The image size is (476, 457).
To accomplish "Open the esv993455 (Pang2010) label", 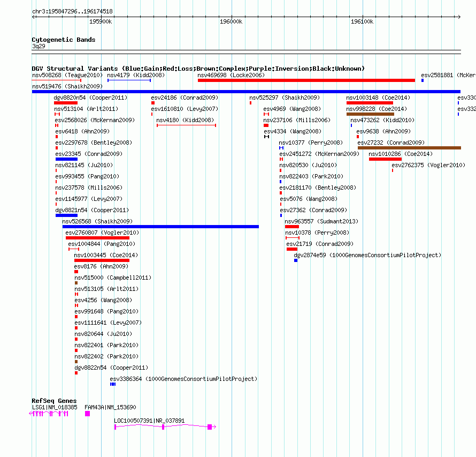I will tap(87, 176).
